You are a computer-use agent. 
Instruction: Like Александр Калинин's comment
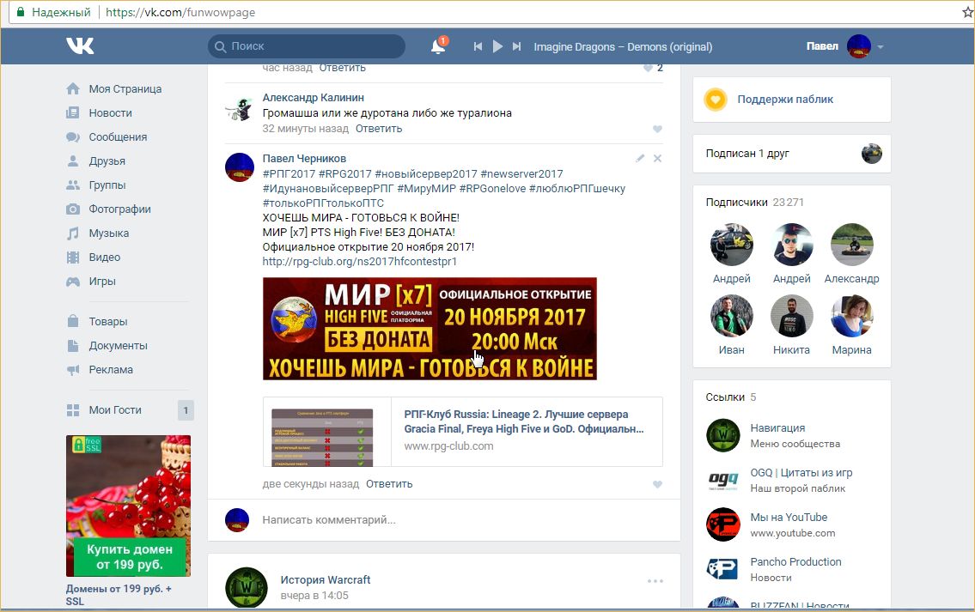click(x=658, y=130)
